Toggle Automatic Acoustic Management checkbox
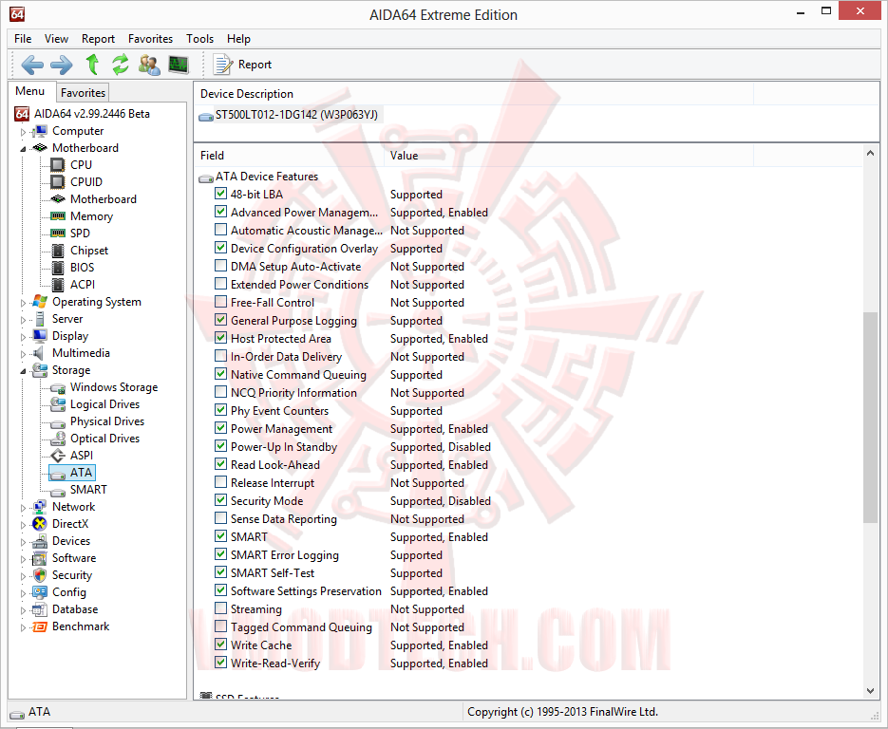The image size is (888, 729). coord(221,230)
